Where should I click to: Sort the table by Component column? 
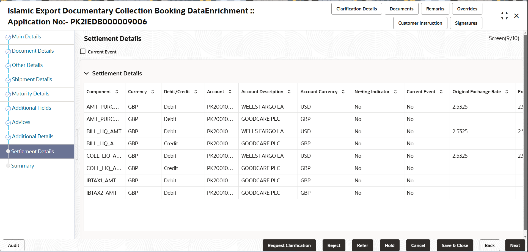117,92
